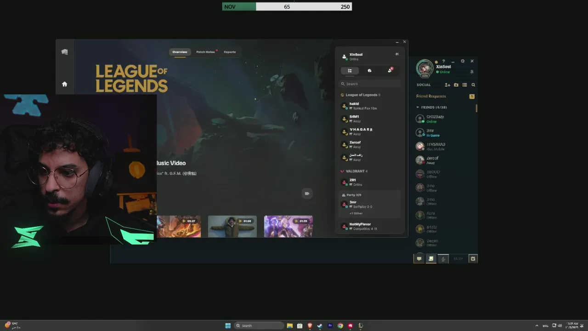This screenshot has width=588, height=331.
Task: Open Friend Requests in League client
Action: point(431,96)
